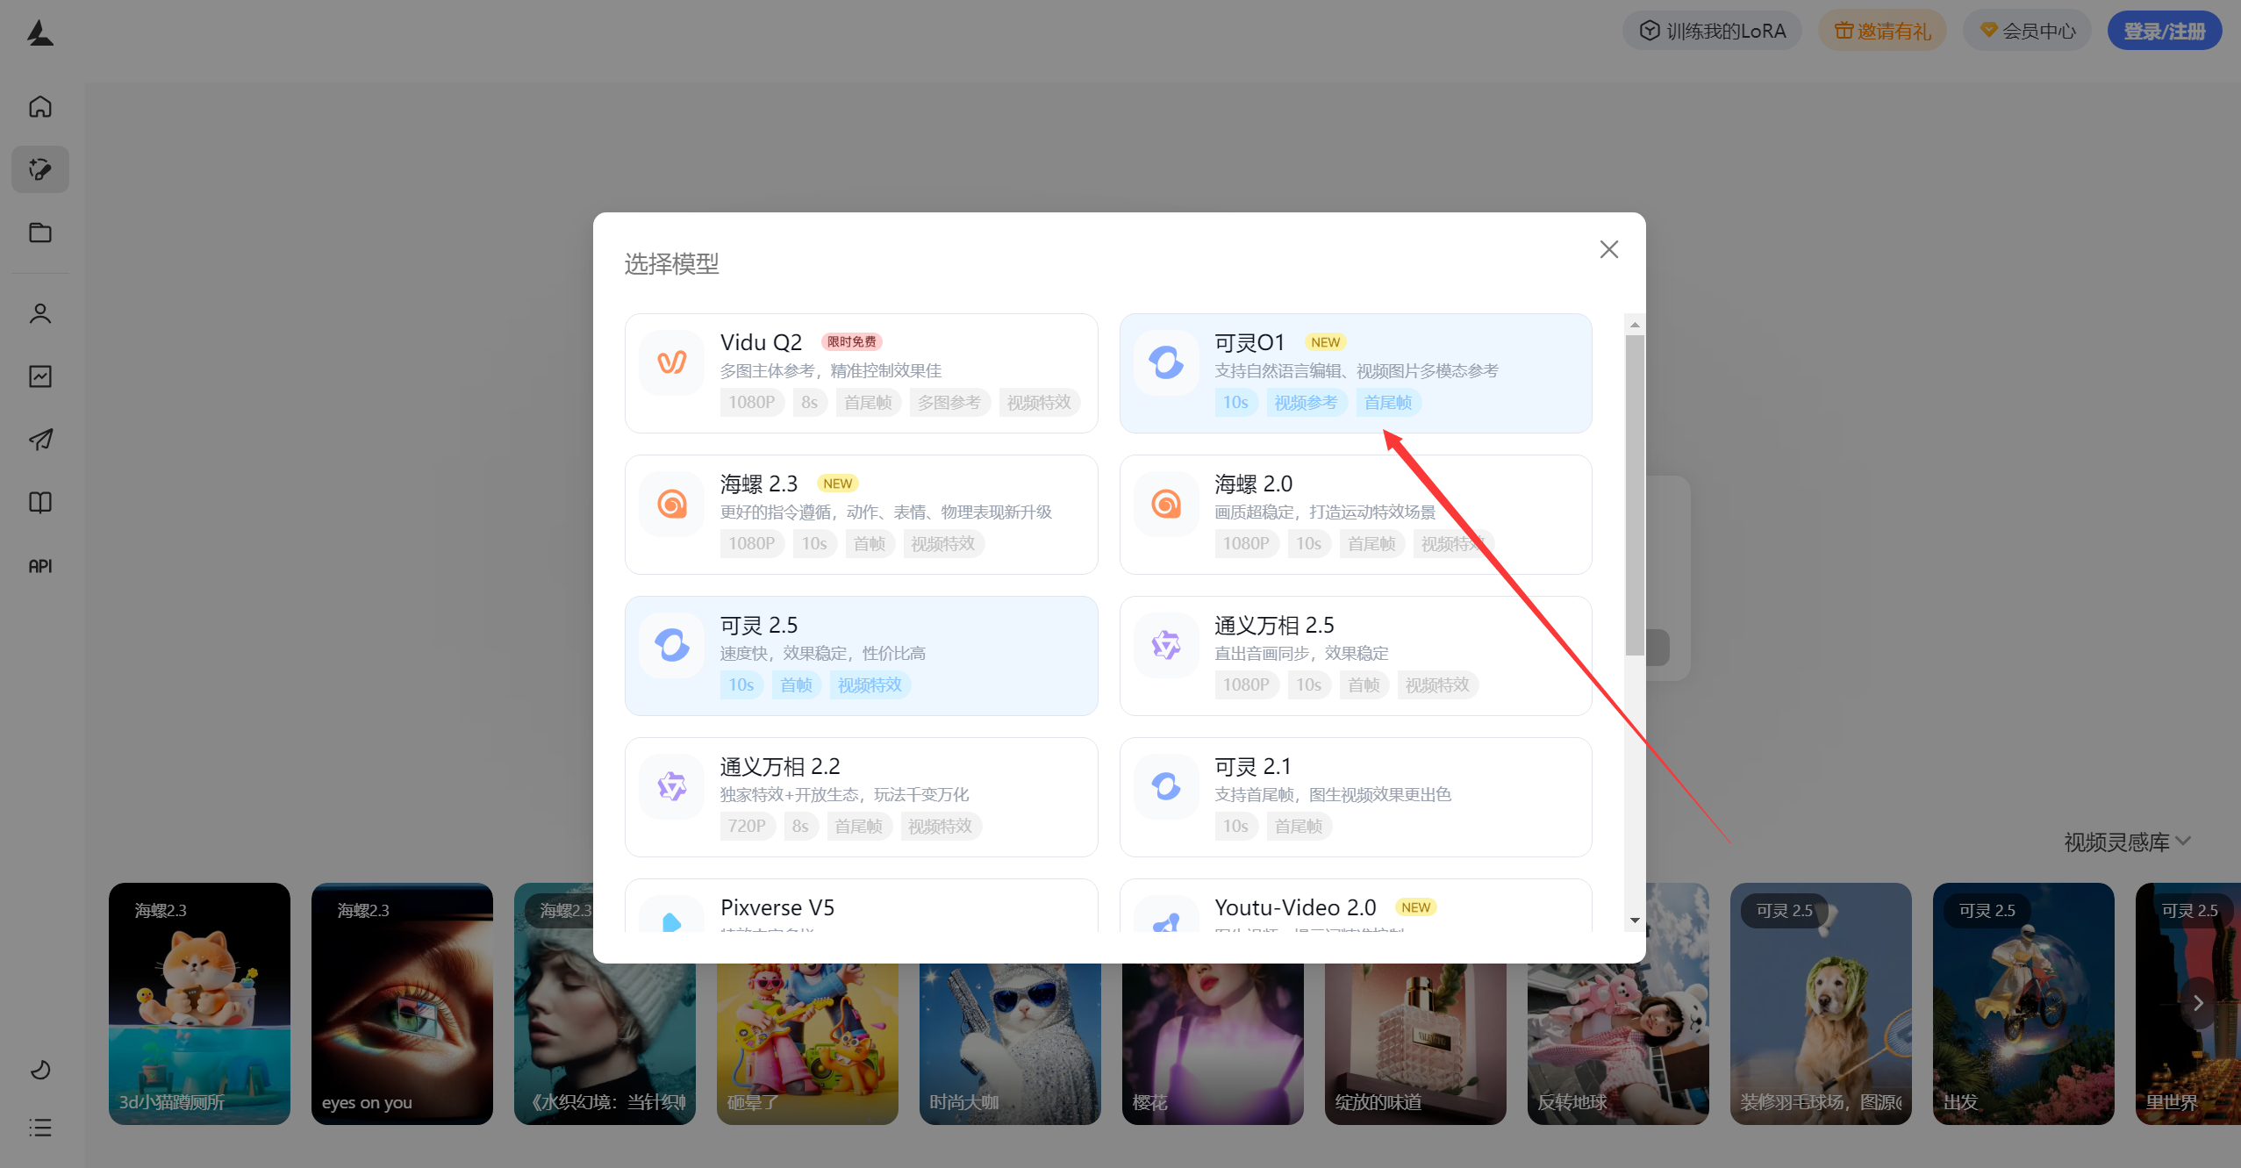Select the video creation tool in the sidebar
Viewport: 2241px width, 1168px height.
39,169
